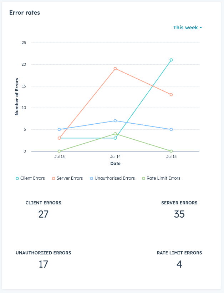
Task: Click the Client Errors total of 27
Action: pos(43,214)
